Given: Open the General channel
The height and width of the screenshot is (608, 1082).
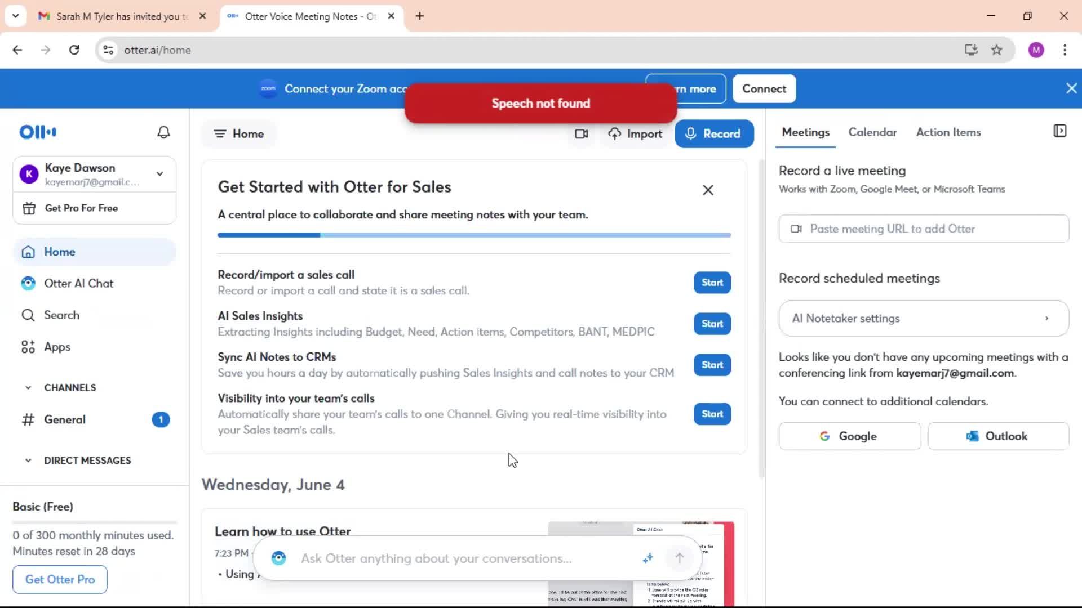Looking at the screenshot, I should coord(94,420).
